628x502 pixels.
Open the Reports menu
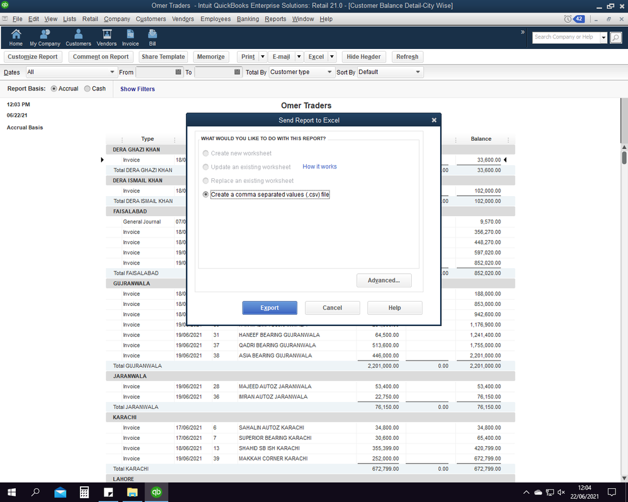pyautogui.click(x=275, y=19)
